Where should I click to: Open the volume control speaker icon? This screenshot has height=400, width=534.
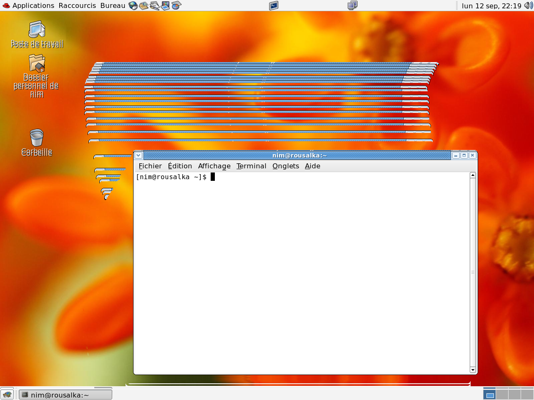tap(528, 5)
